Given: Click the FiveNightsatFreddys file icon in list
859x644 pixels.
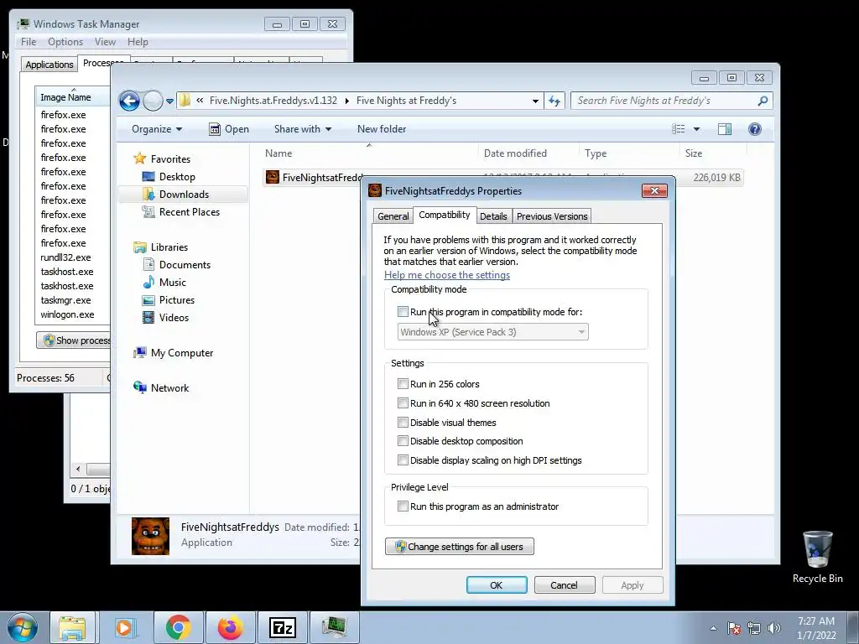Looking at the screenshot, I should (273, 177).
